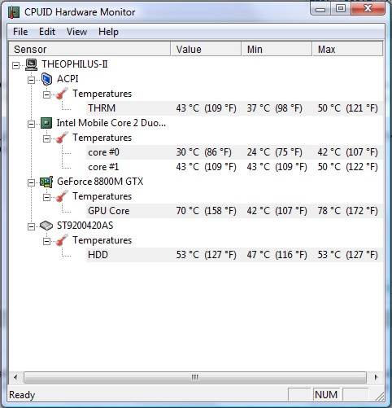Select the GPU Core temperature row
The image size is (392, 408).
pos(234,211)
